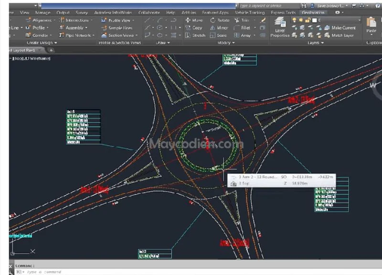
Task: Open the Output ribbon tab
Action: pyautogui.click(x=63, y=12)
